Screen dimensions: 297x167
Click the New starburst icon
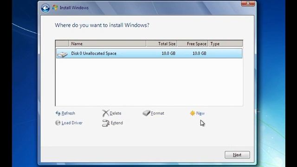click(193, 113)
